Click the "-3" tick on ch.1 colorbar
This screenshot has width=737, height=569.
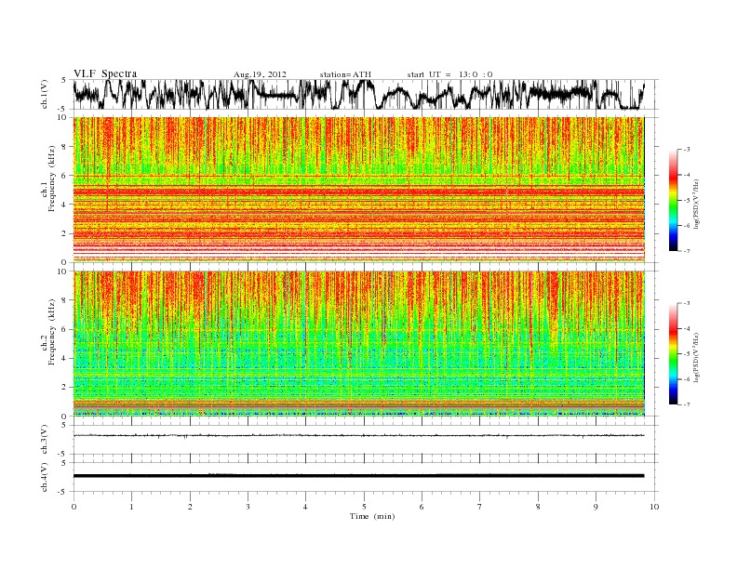click(687, 150)
